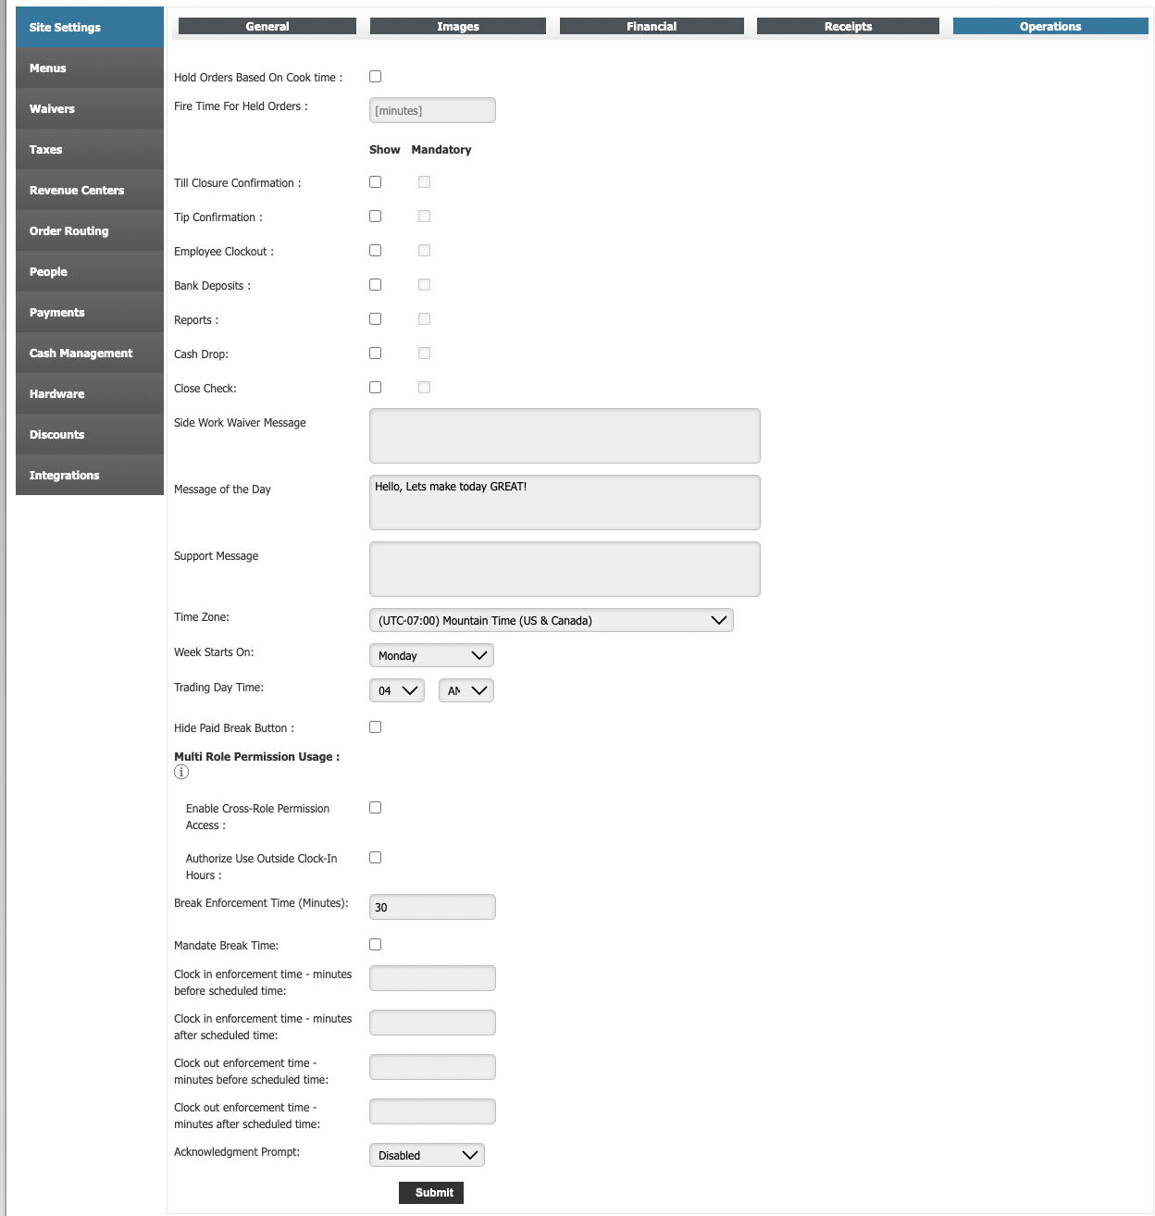Switch to the Images tab
This screenshot has height=1216, width=1155.
coord(458,26)
